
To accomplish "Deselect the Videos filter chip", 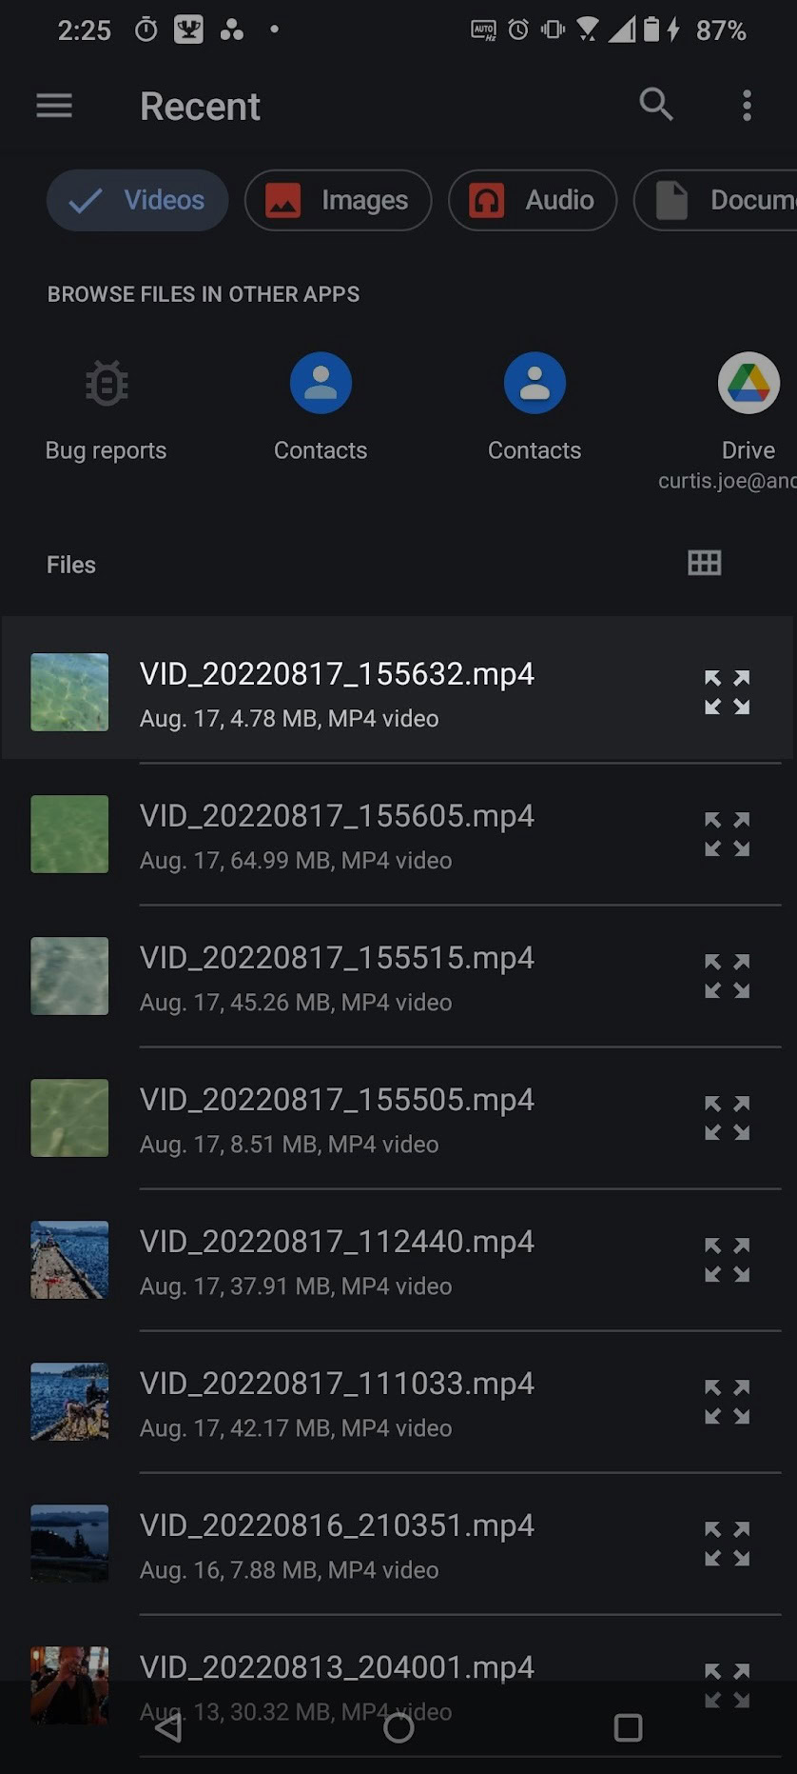I will coord(138,200).
